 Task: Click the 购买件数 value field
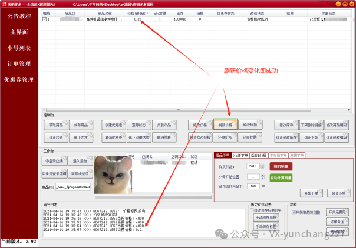(253, 166)
